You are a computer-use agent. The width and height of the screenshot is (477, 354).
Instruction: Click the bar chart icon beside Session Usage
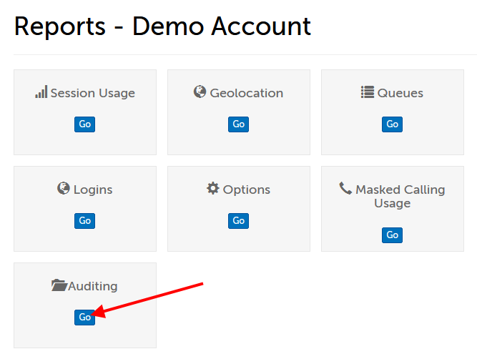[x=41, y=92]
